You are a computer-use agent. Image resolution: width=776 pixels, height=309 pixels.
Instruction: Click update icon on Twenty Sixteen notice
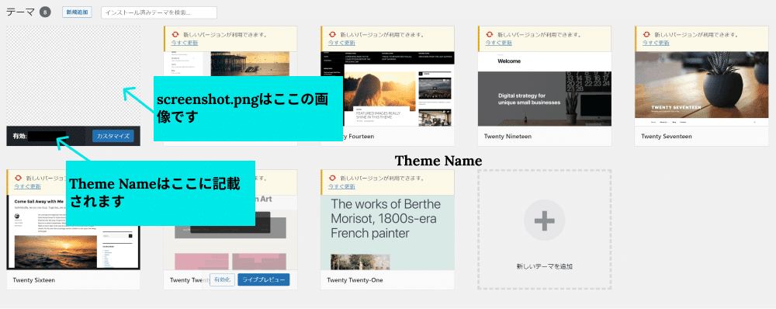tap(19, 179)
